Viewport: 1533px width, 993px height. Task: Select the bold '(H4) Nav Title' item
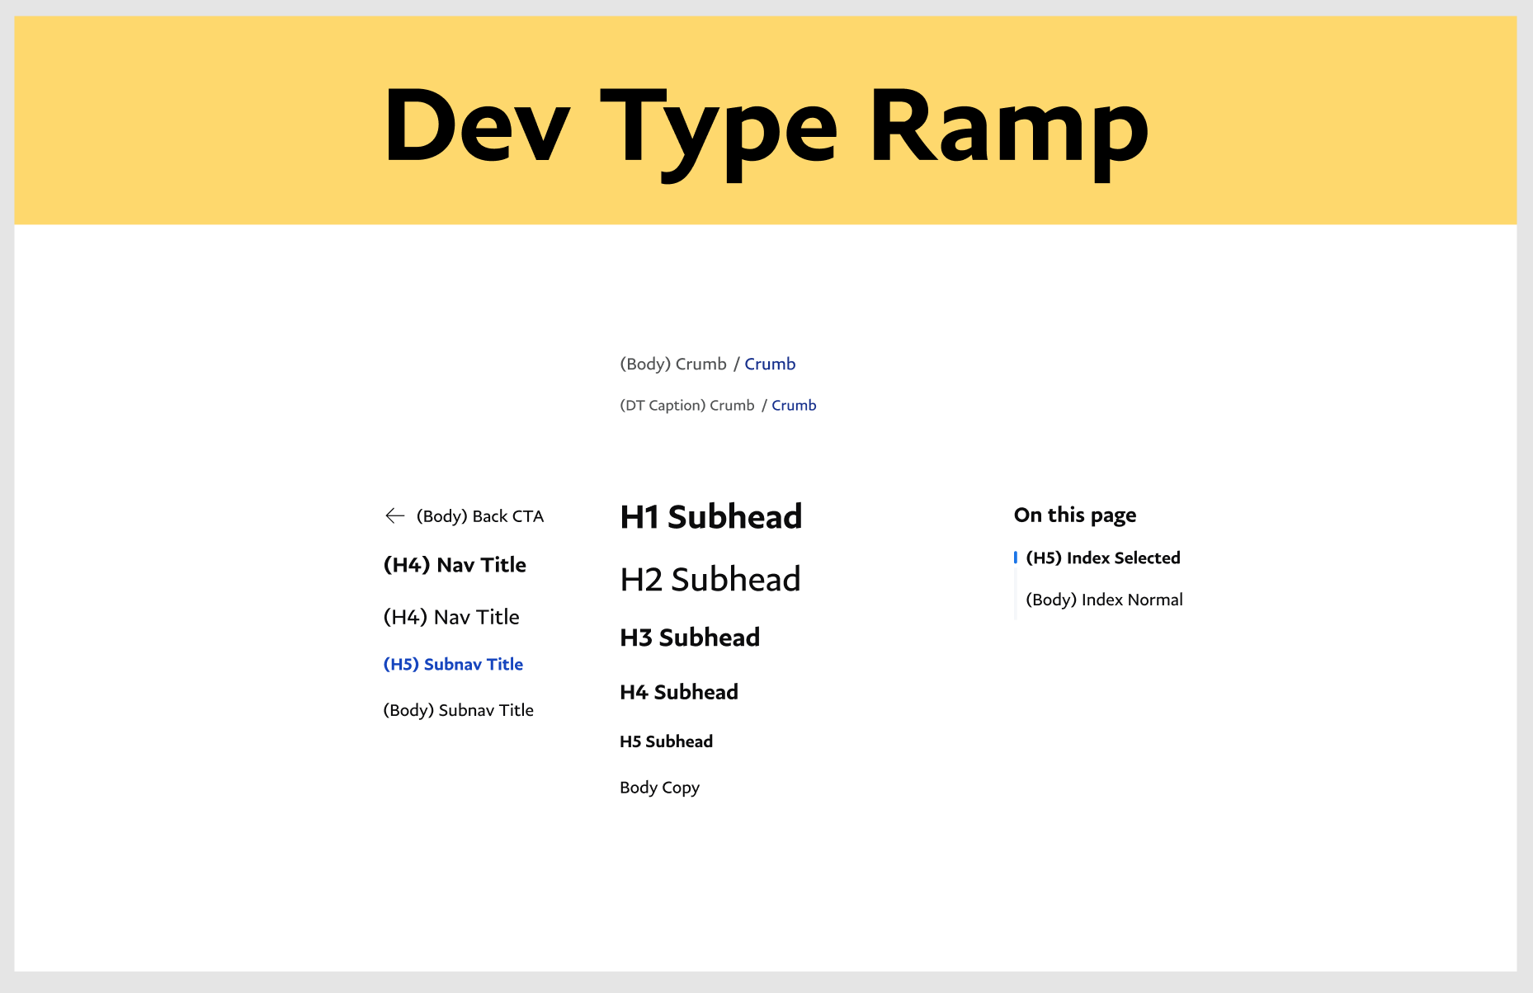pos(455,565)
